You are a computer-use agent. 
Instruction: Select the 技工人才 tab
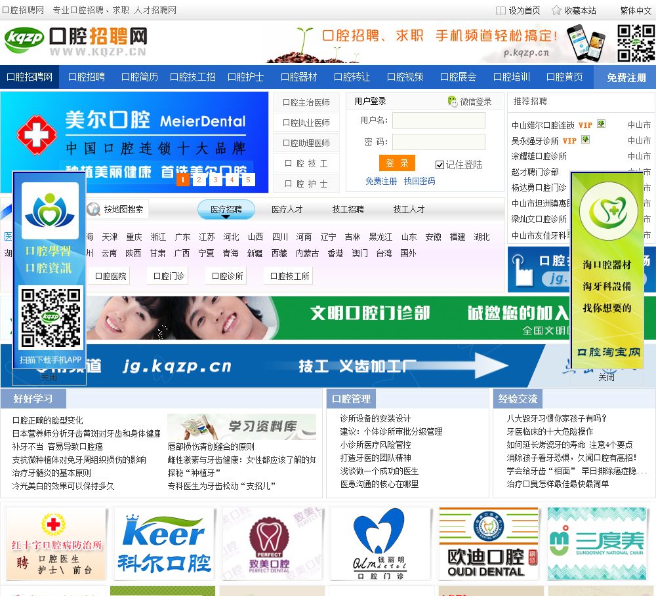pos(409,209)
